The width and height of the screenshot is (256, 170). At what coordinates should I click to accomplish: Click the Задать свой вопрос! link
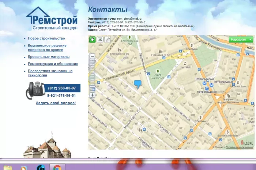click(x=56, y=103)
